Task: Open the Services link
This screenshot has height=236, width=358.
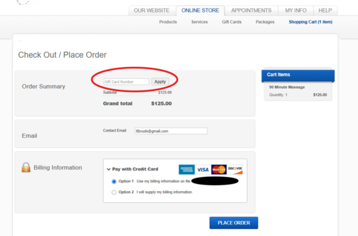Action: (x=199, y=22)
